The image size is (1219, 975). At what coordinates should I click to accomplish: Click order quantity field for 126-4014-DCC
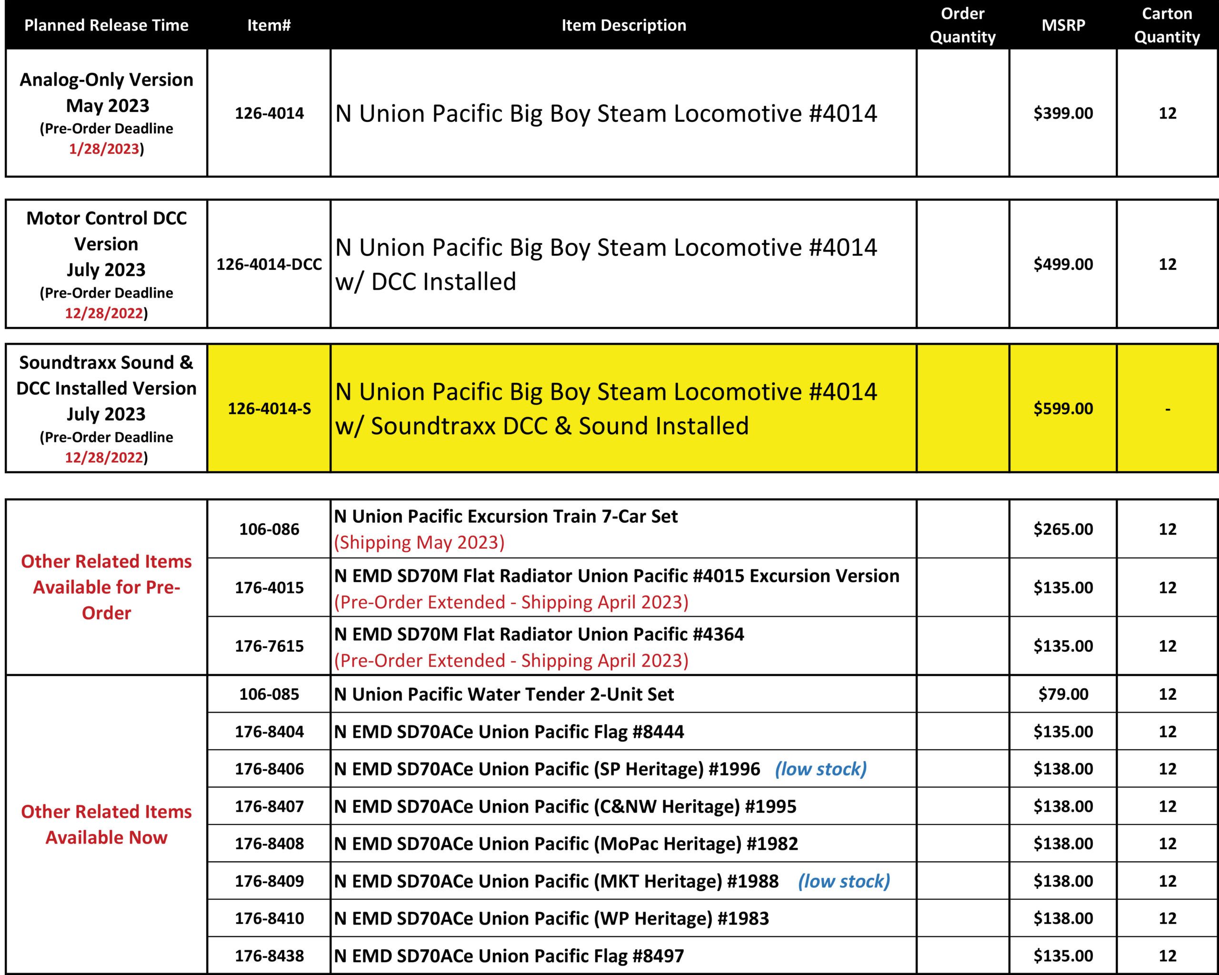963,264
